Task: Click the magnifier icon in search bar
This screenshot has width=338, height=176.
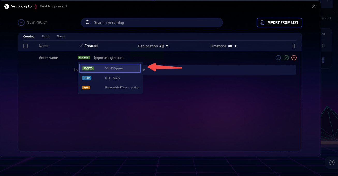Action: pos(88,22)
